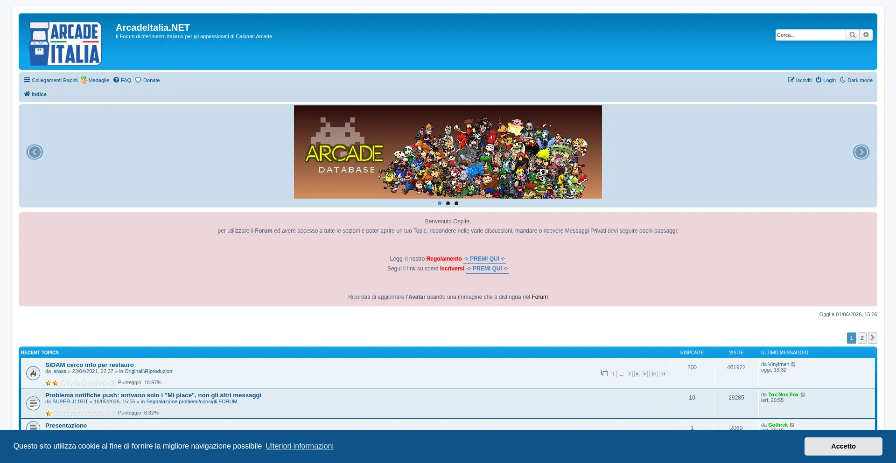This screenshot has width=896, height=463.
Task: Jump to page 10 of SIDAM topic
Action: [x=653, y=374]
